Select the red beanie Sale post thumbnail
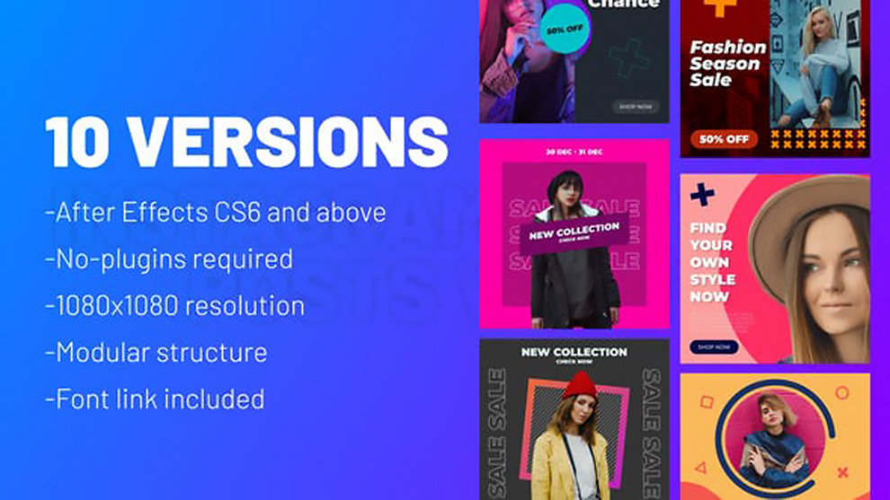Viewport: 890px width, 500px height. pos(574,419)
